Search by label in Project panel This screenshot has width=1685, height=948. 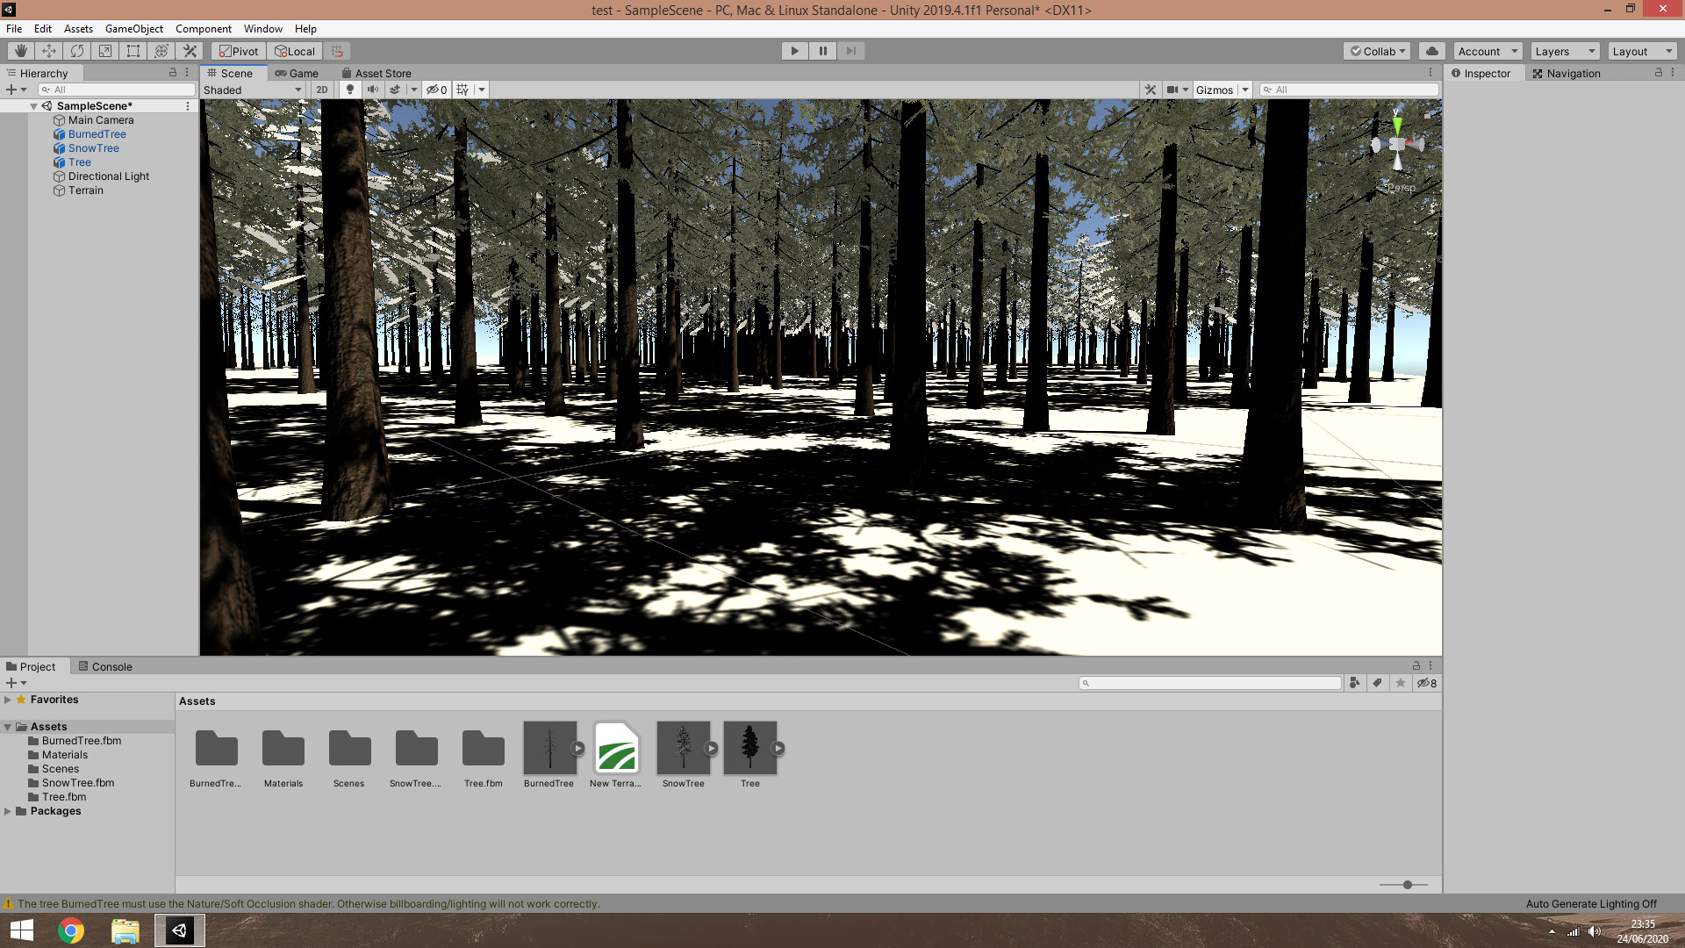pos(1377,683)
